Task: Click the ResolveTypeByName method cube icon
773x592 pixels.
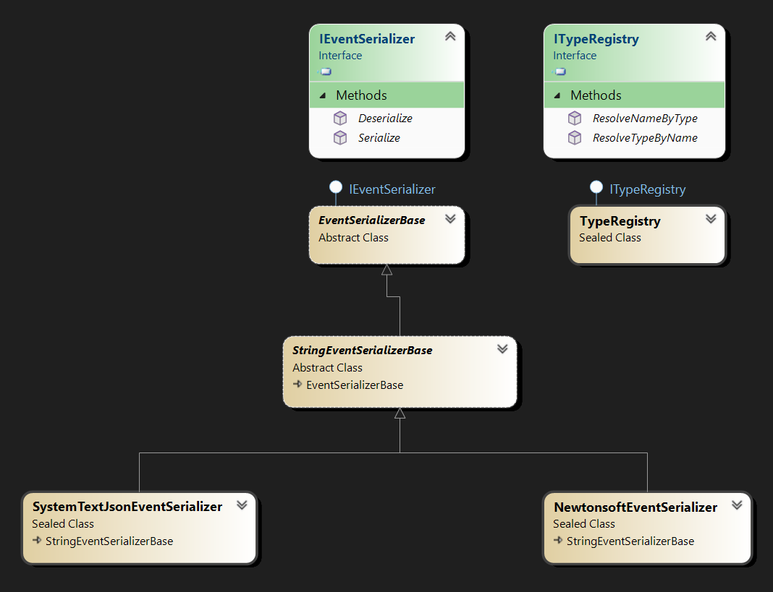Action: [x=575, y=138]
